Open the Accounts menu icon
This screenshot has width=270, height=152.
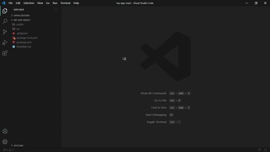5,131
